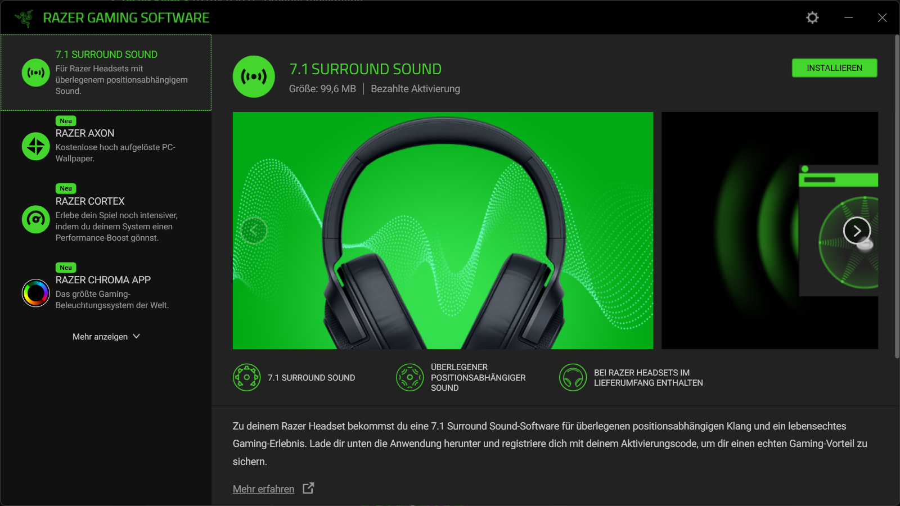Viewport: 900px width, 506px height.
Task: Open external link icon beside Mehr erfahren
Action: (308, 488)
